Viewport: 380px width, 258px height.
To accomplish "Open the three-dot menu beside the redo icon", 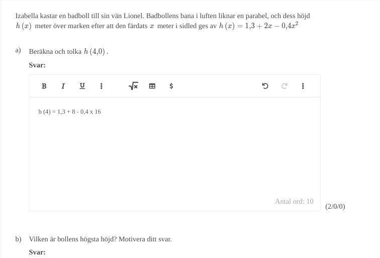I will (303, 86).
